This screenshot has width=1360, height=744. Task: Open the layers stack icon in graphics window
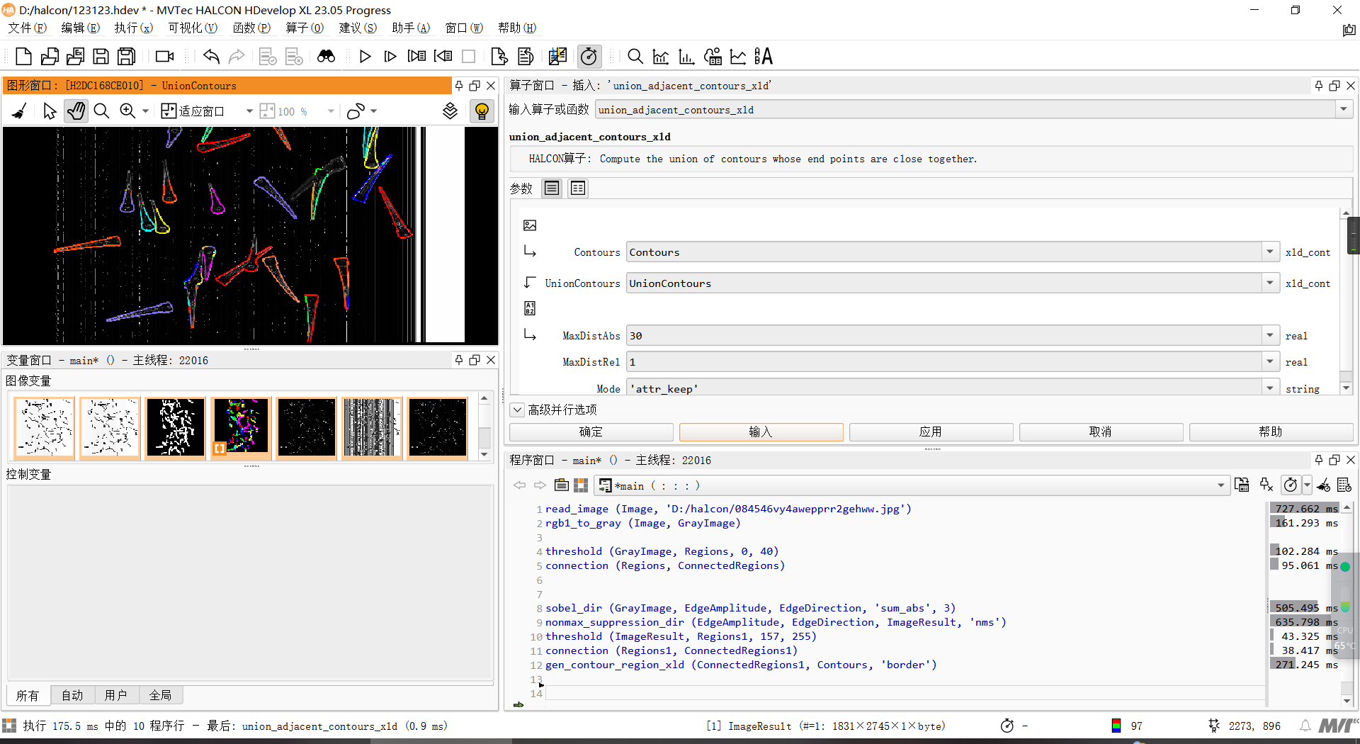coord(450,111)
